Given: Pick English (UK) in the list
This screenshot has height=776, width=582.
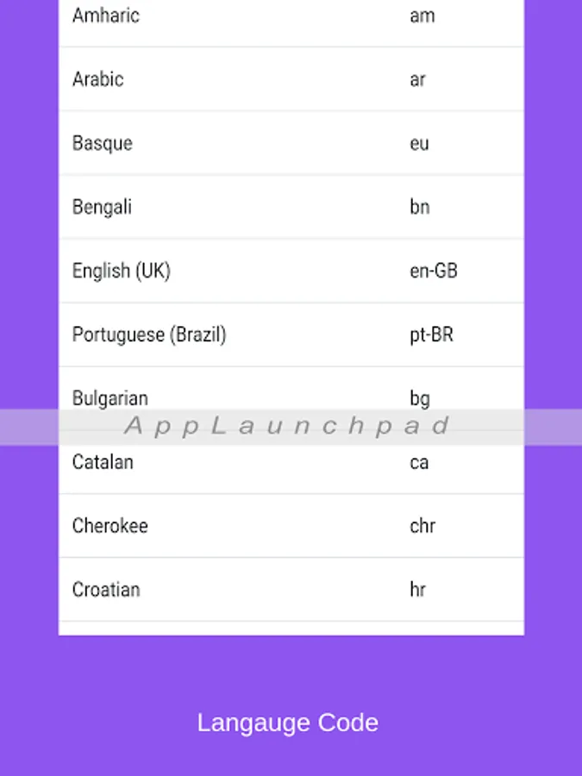Looking at the screenshot, I should 121,271.
